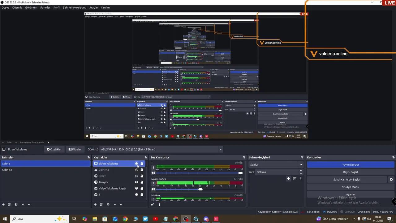Add a new source in Kaynaklar panel
The height and width of the screenshot is (223, 396).
95,204
